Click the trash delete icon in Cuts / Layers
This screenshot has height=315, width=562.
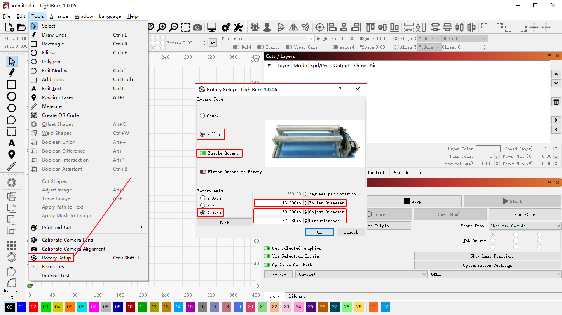tap(556, 102)
